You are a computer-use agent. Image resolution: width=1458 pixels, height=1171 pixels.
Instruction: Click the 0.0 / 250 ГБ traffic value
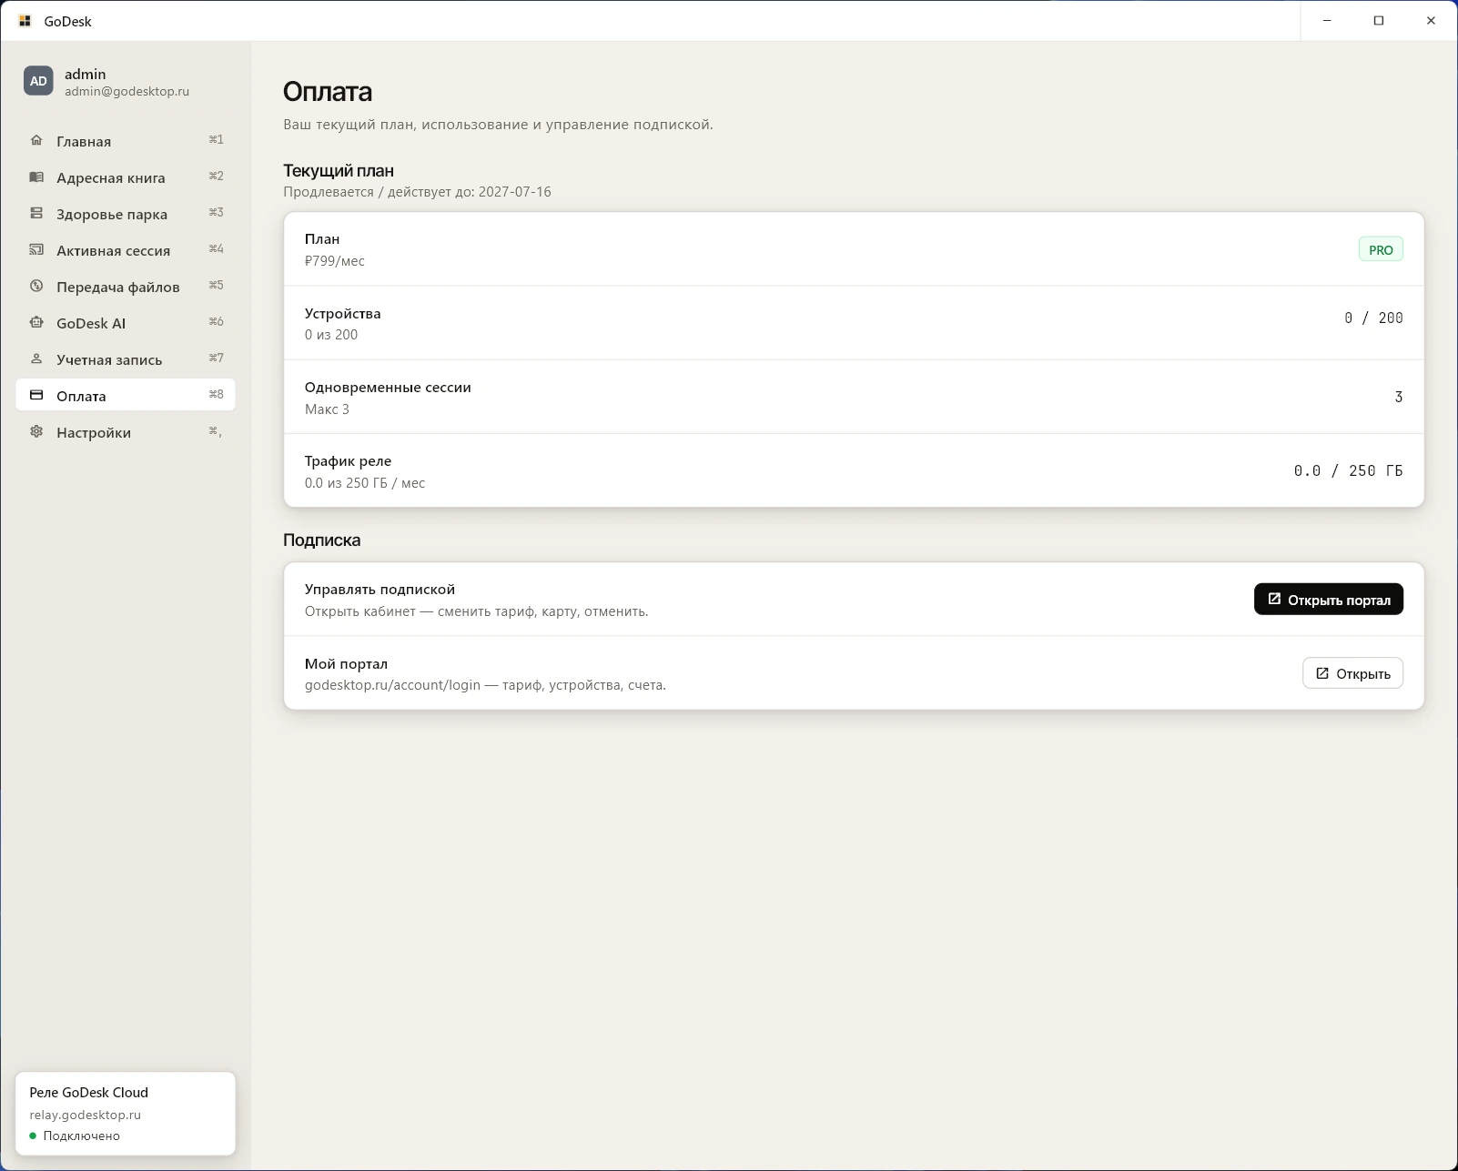pos(1348,470)
